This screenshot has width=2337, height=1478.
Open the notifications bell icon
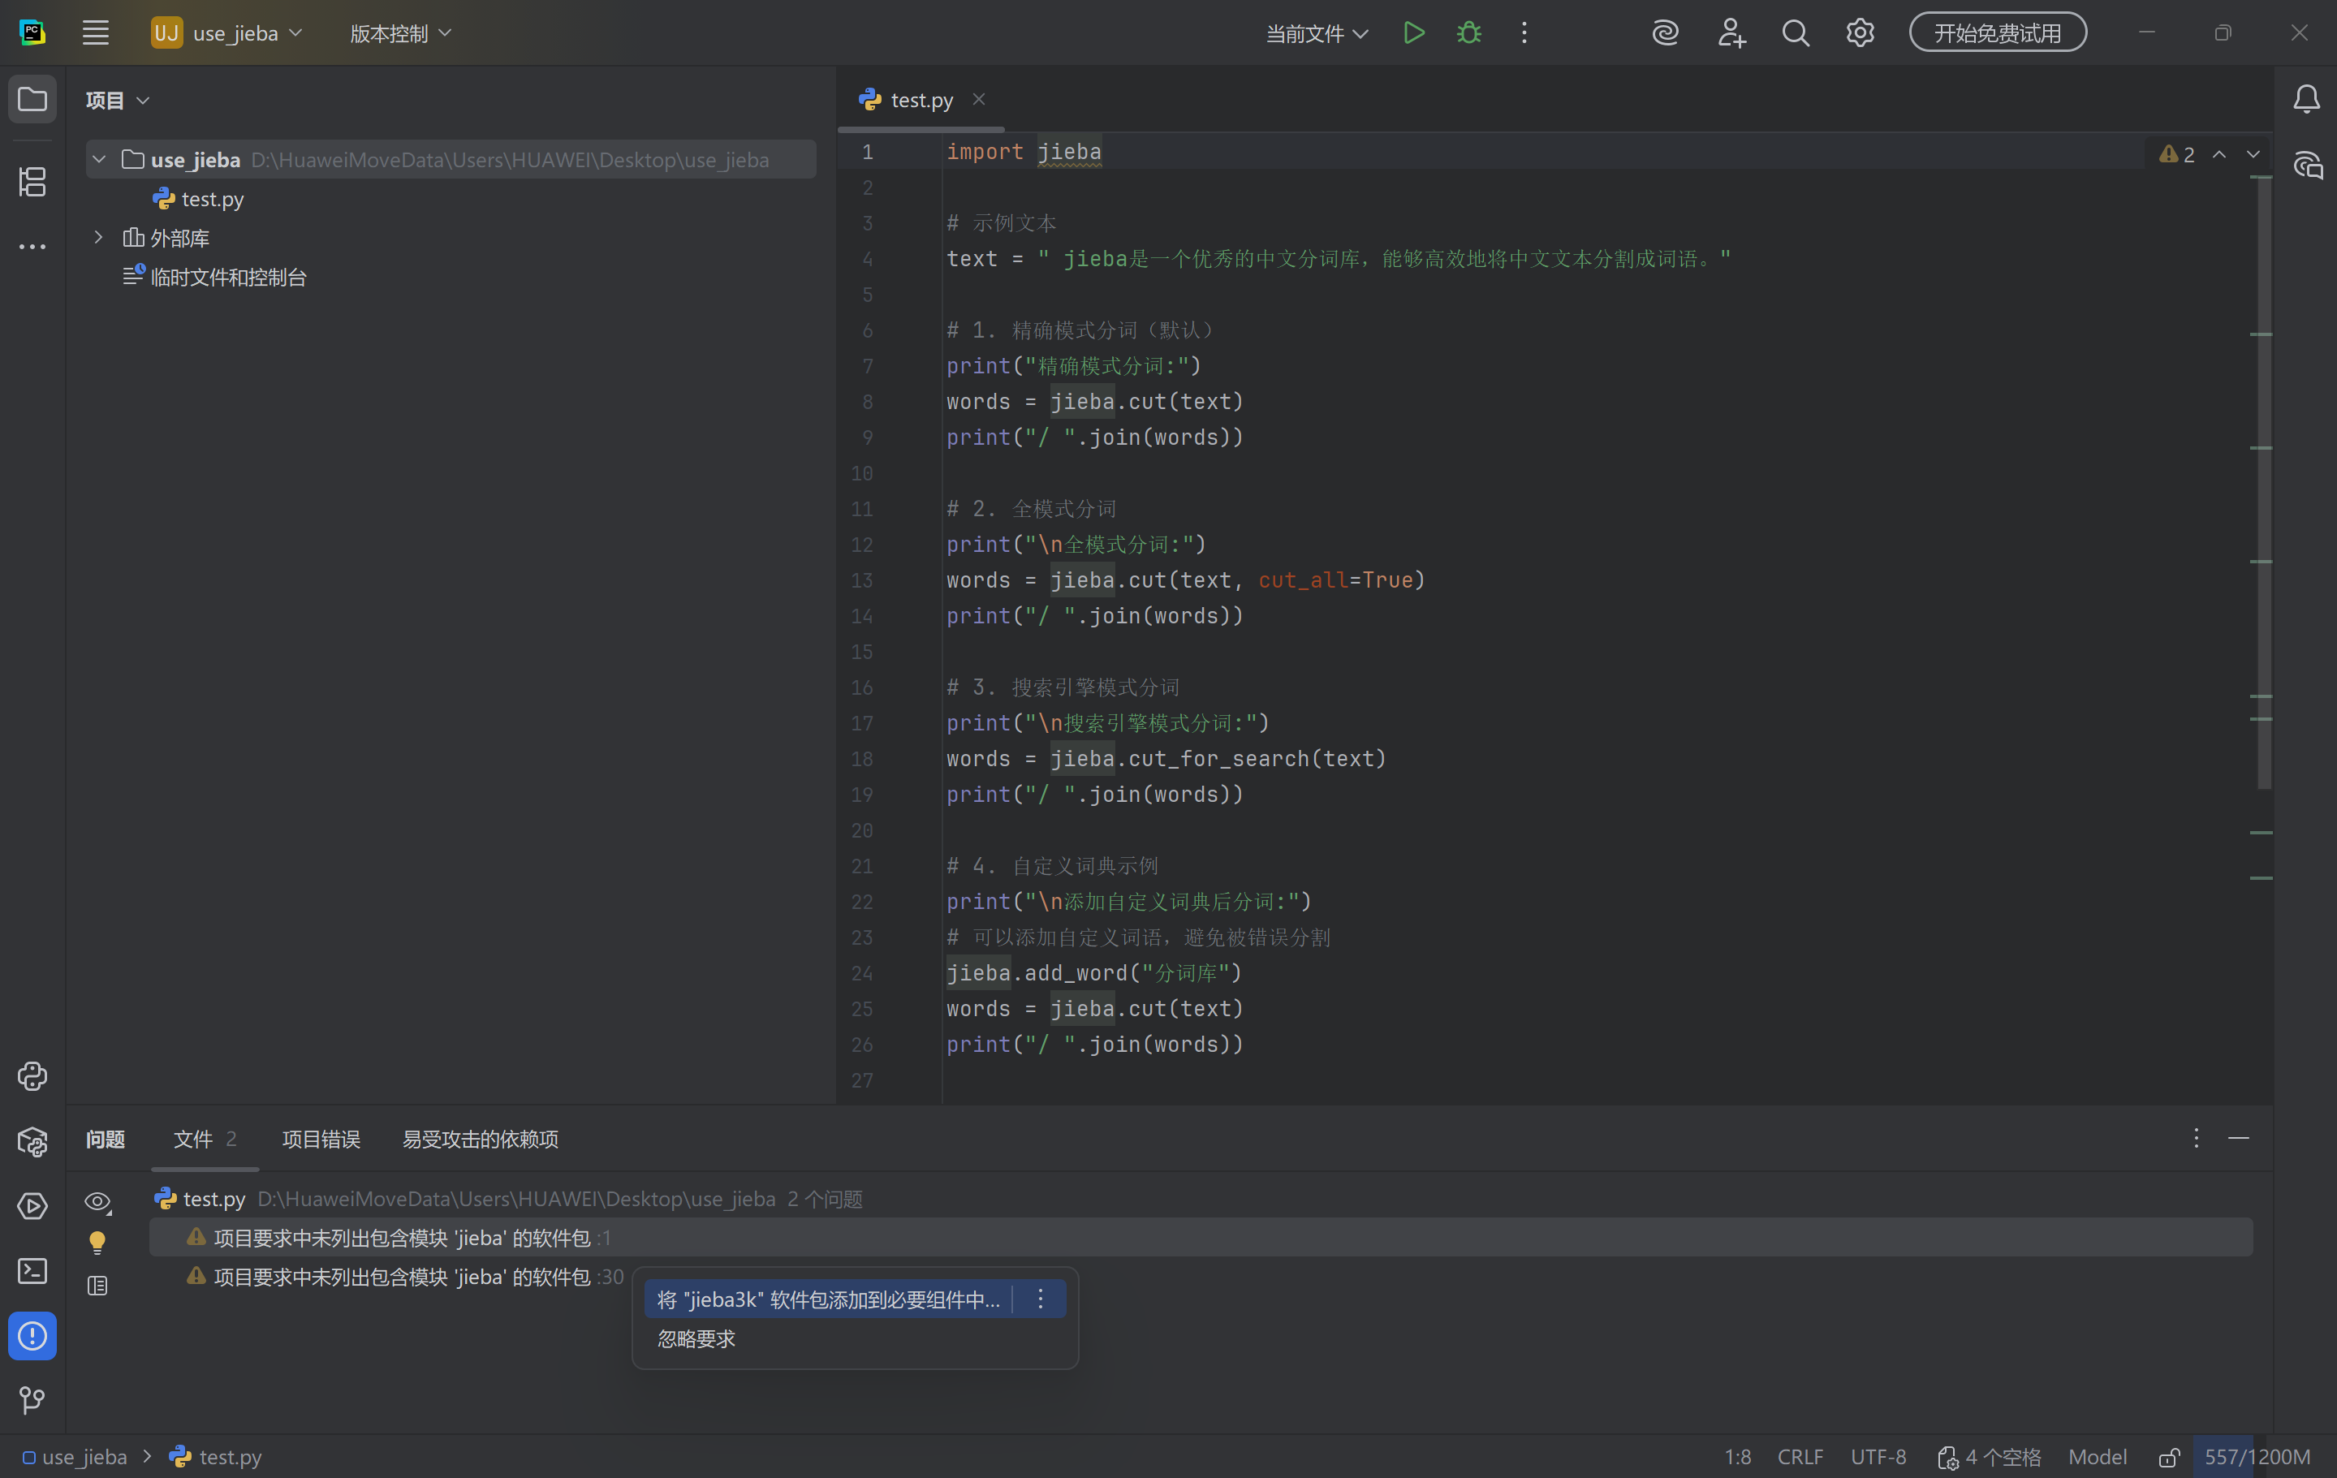[x=2306, y=99]
